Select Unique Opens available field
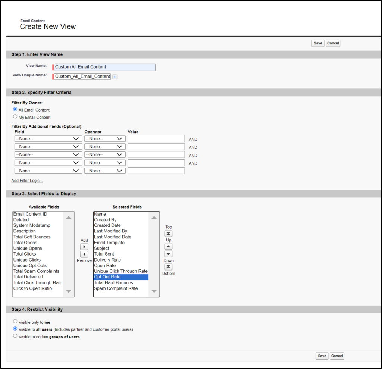Image resolution: width=382 pixels, height=369 pixels. coord(38,248)
